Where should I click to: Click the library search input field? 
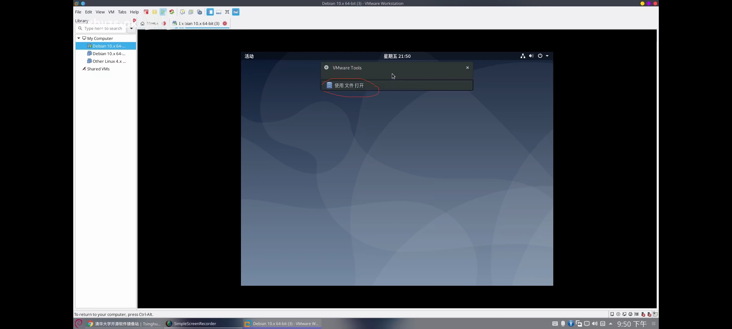point(103,28)
